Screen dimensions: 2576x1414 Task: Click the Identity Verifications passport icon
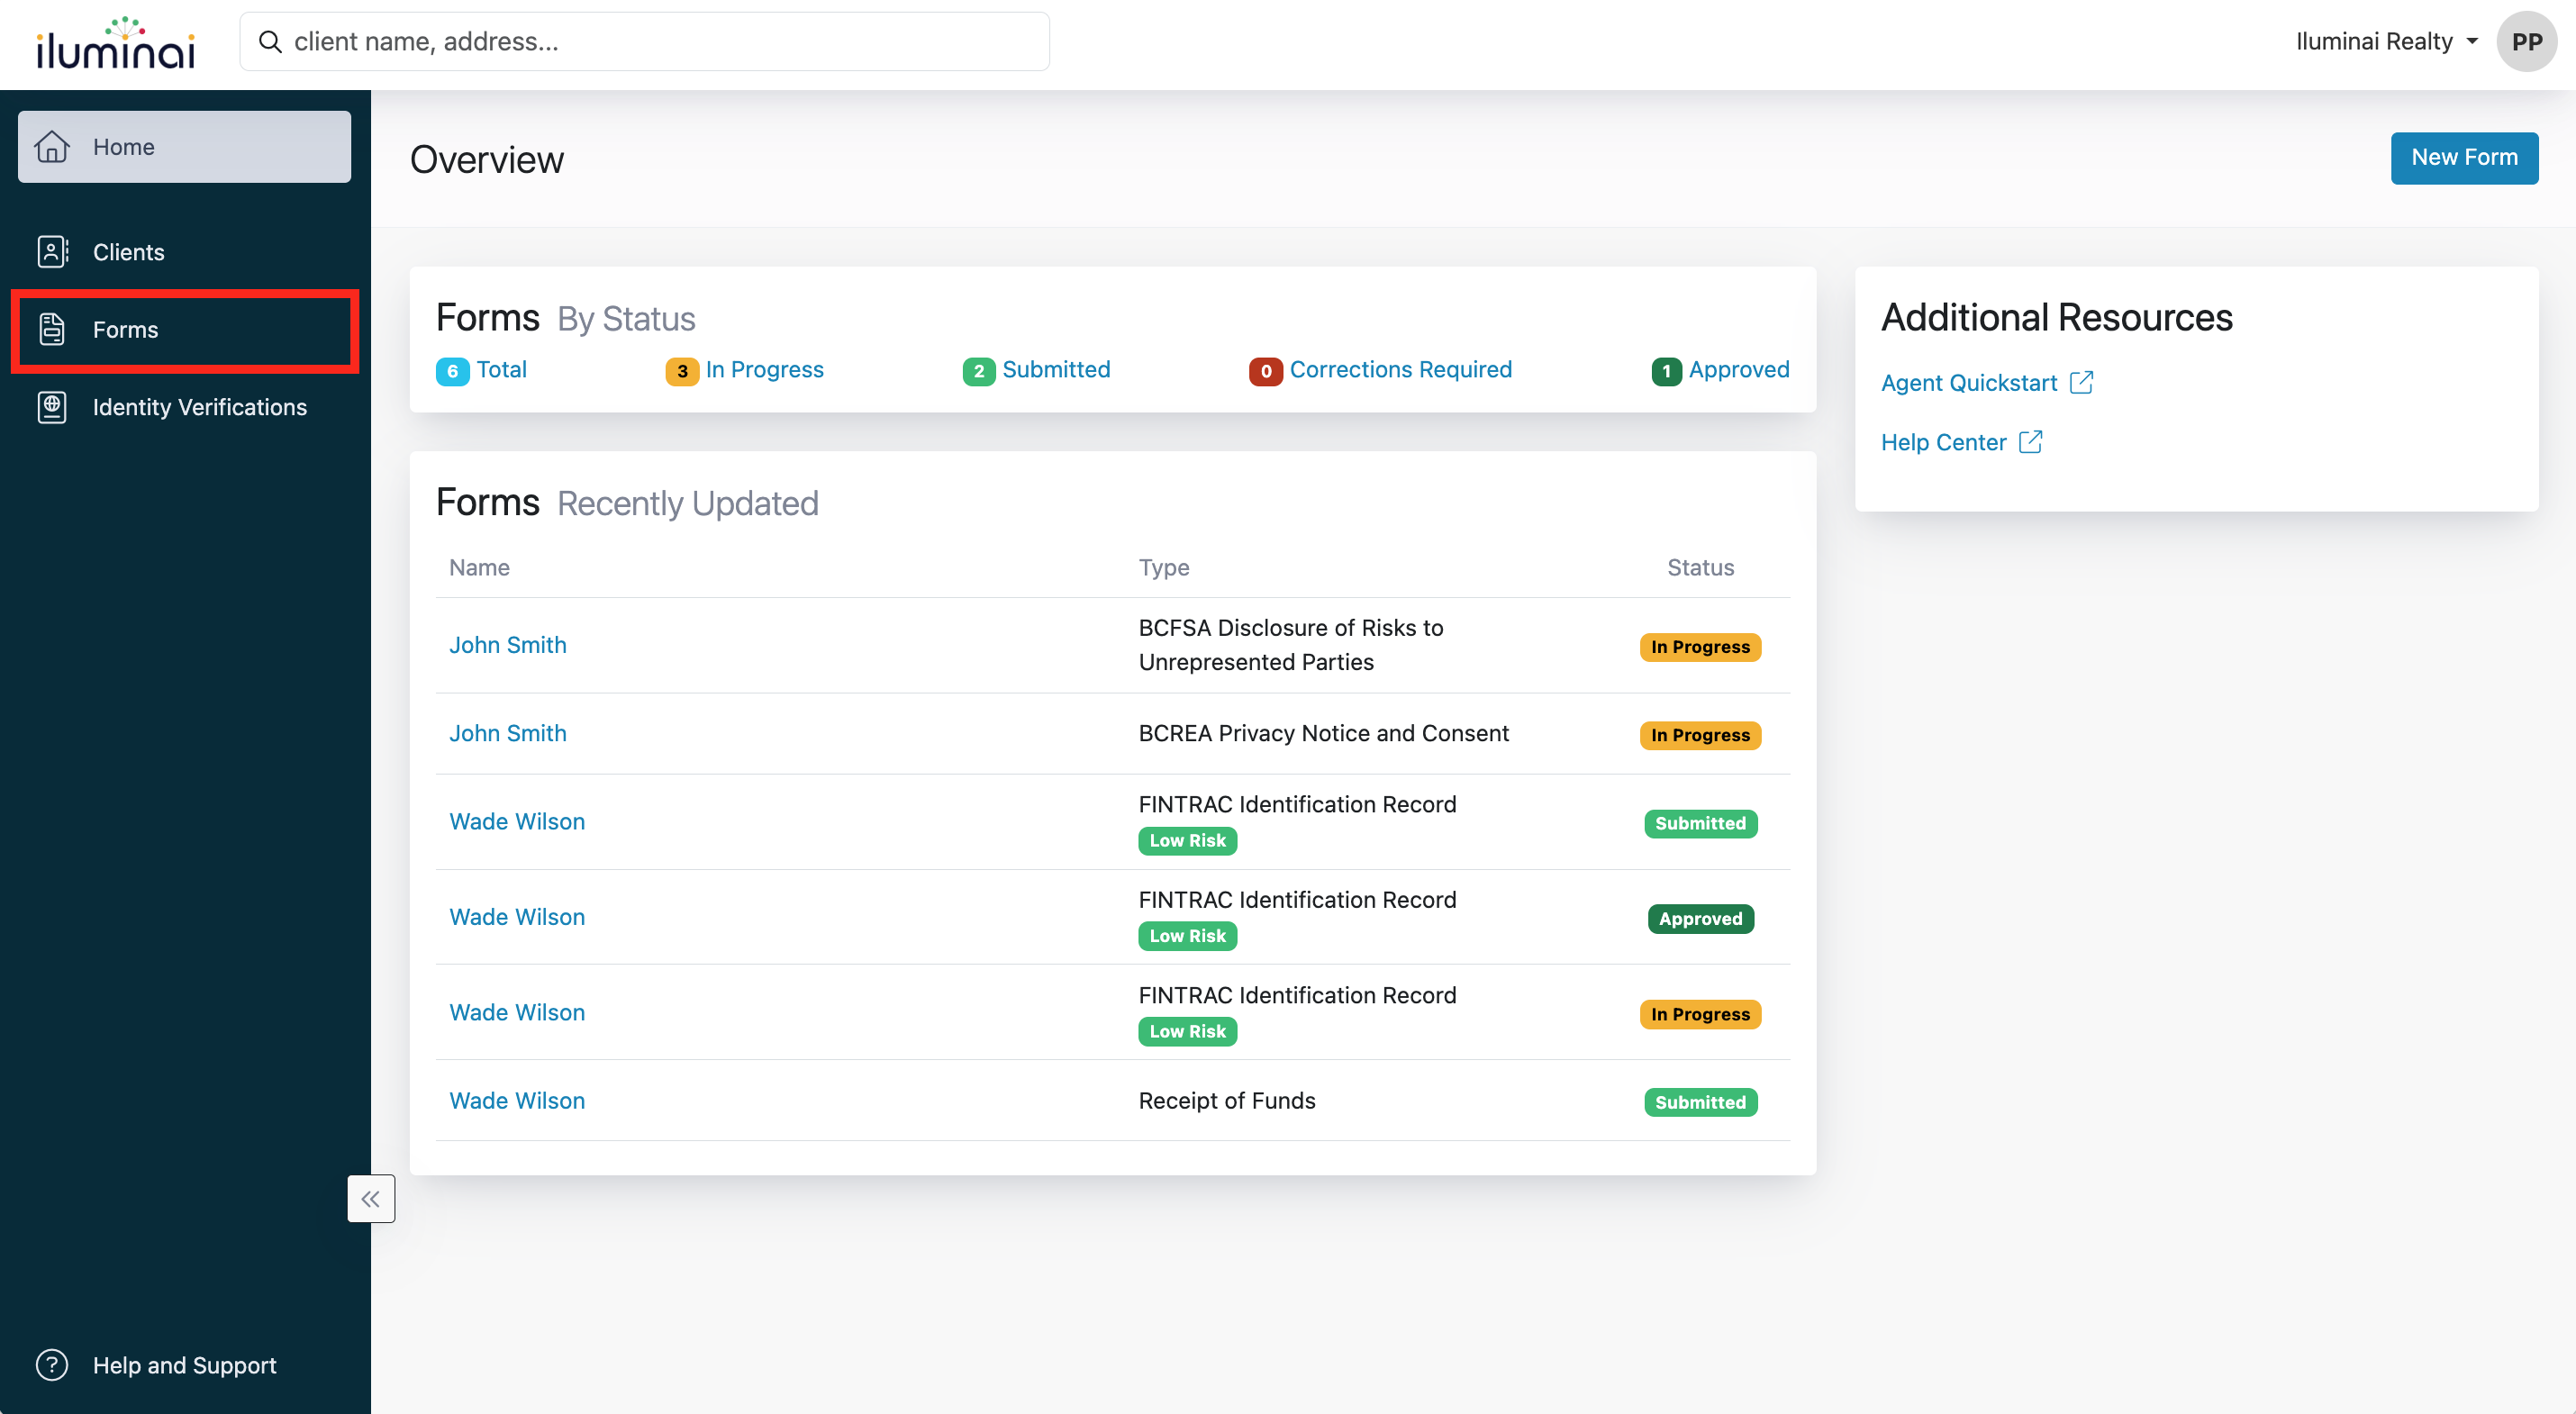click(x=52, y=407)
